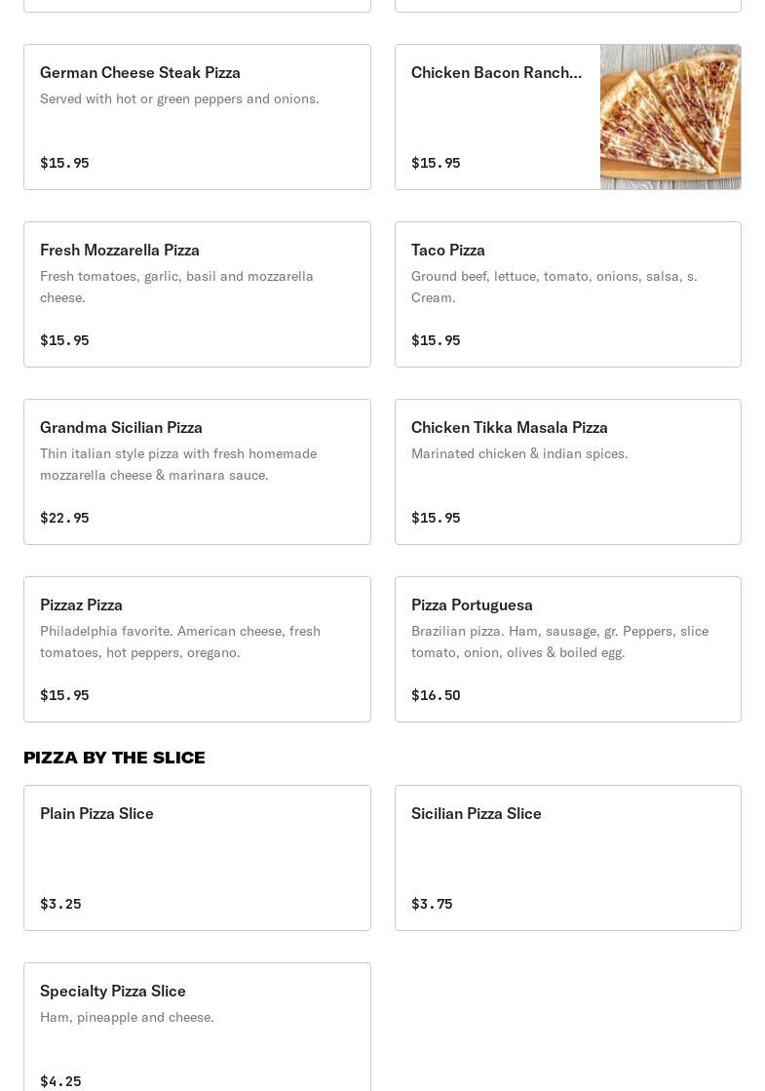Click the "Ham, pineapple and cheese" description
765x1091 pixels.
[127, 1017]
